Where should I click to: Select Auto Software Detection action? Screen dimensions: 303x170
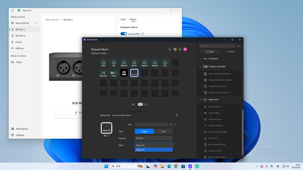[x=219, y=73]
